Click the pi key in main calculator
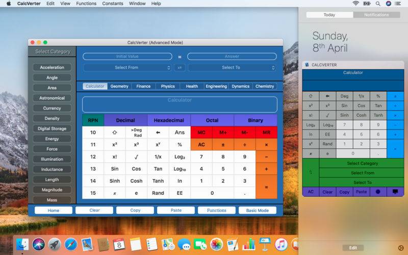This screenshot has width=408, height=255. 114,193
